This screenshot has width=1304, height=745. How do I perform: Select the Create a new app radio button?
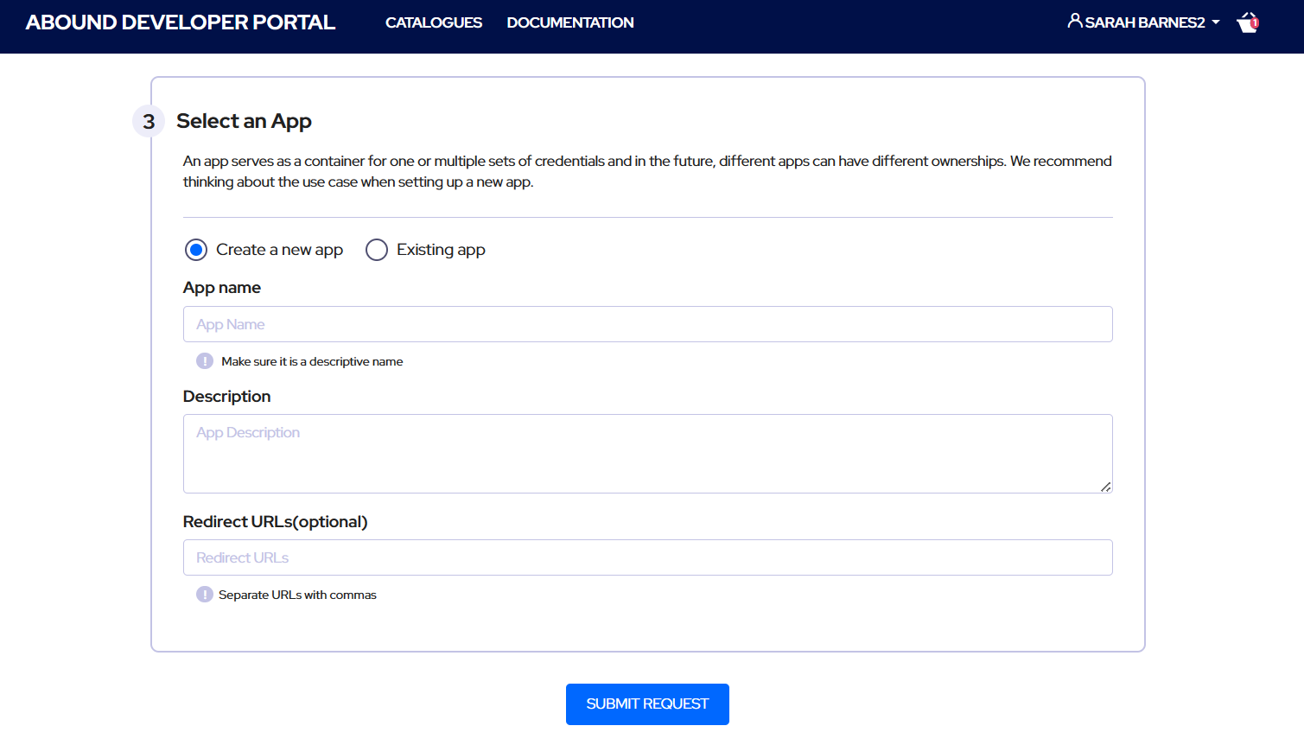(x=196, y=250)
